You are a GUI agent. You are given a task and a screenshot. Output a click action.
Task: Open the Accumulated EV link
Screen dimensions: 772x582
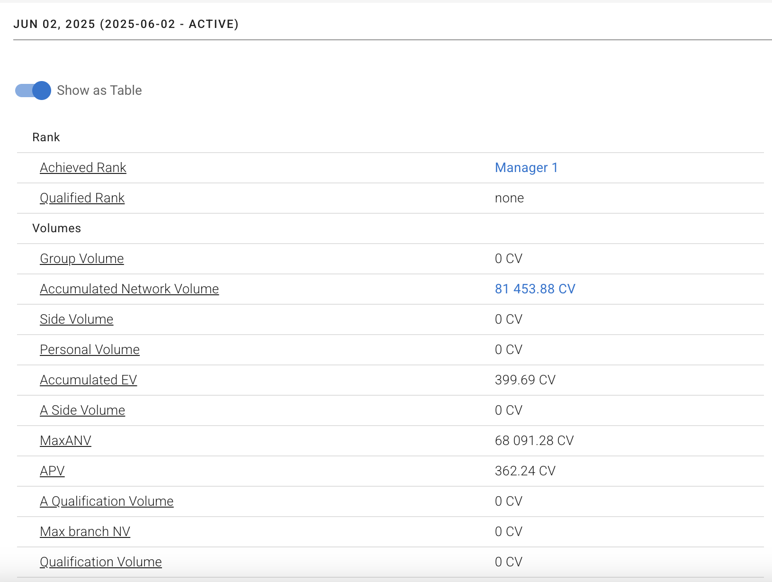(x=88, y=380)
